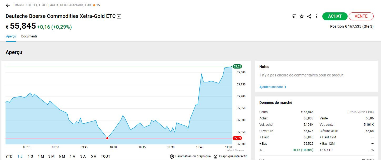Viewport: 381px width, 160px height.
Task: Click the Ouverture value 55,675
Action: tap(308, 131)
